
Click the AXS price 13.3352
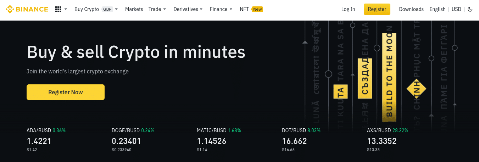pyautogui.click(x=381, y=141)
